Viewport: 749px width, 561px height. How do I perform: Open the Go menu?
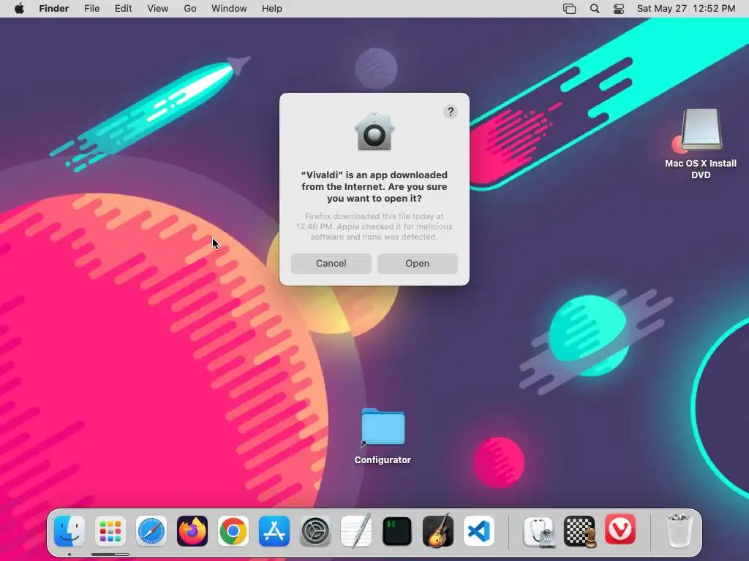click(x=190, y=9)
